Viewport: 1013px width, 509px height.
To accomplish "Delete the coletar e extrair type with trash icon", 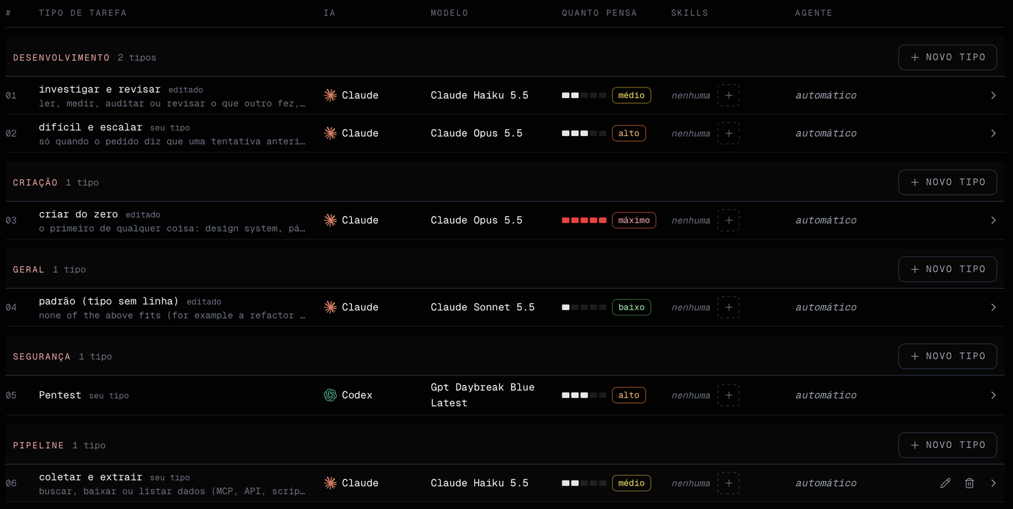I will click(969, 483).
